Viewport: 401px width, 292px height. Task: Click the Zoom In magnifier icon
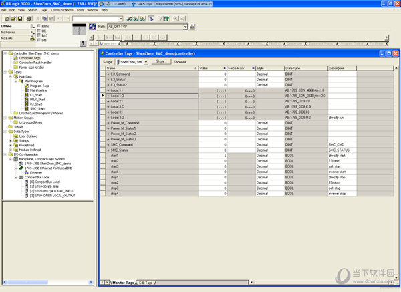pos(175,19)
